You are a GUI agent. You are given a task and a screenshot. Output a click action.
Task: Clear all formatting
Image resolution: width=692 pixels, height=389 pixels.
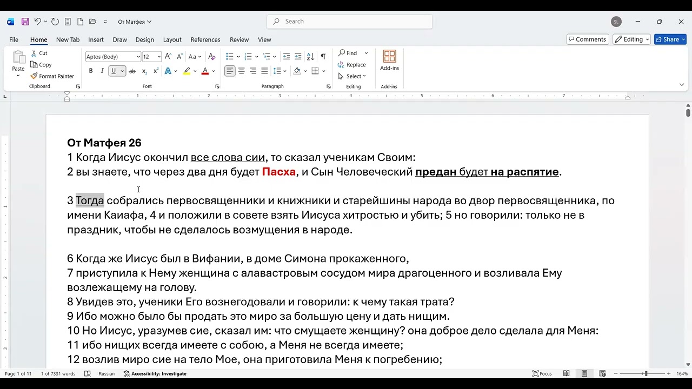tap(212, 56)
